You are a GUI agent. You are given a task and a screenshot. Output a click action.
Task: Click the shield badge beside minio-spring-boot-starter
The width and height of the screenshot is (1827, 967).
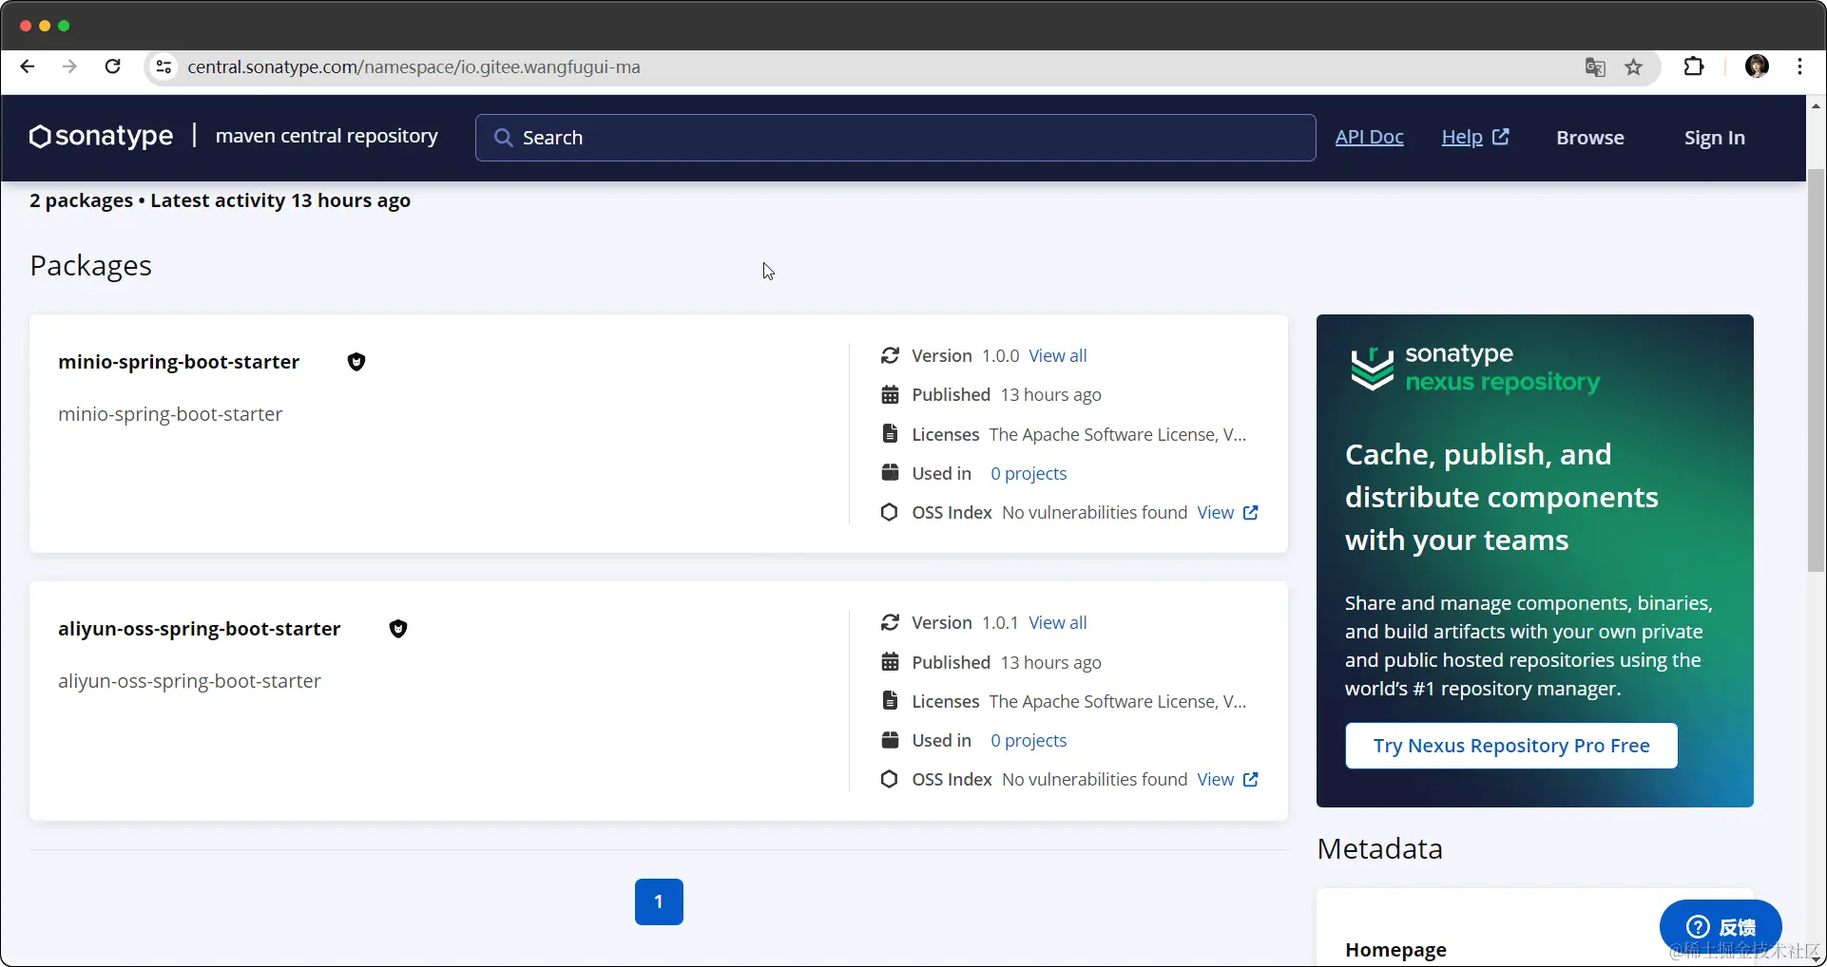[356, 362]
